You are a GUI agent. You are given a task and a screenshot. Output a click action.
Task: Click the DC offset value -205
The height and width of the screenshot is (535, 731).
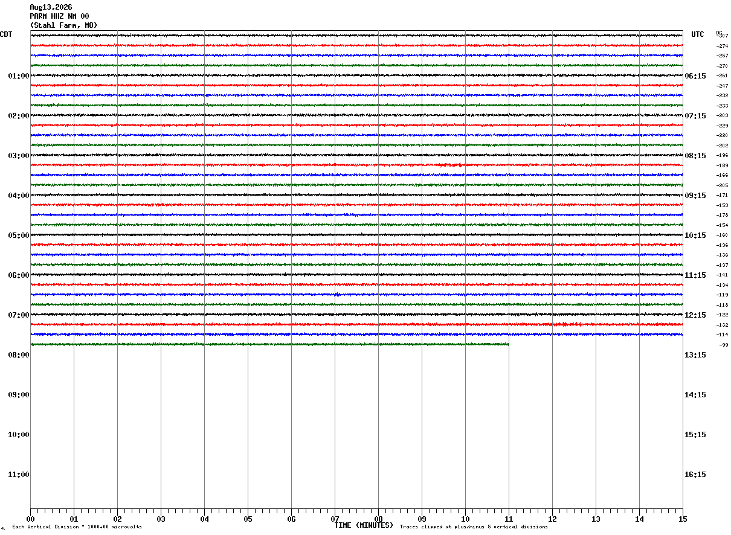pyautogui.click(x=723, y=185)
